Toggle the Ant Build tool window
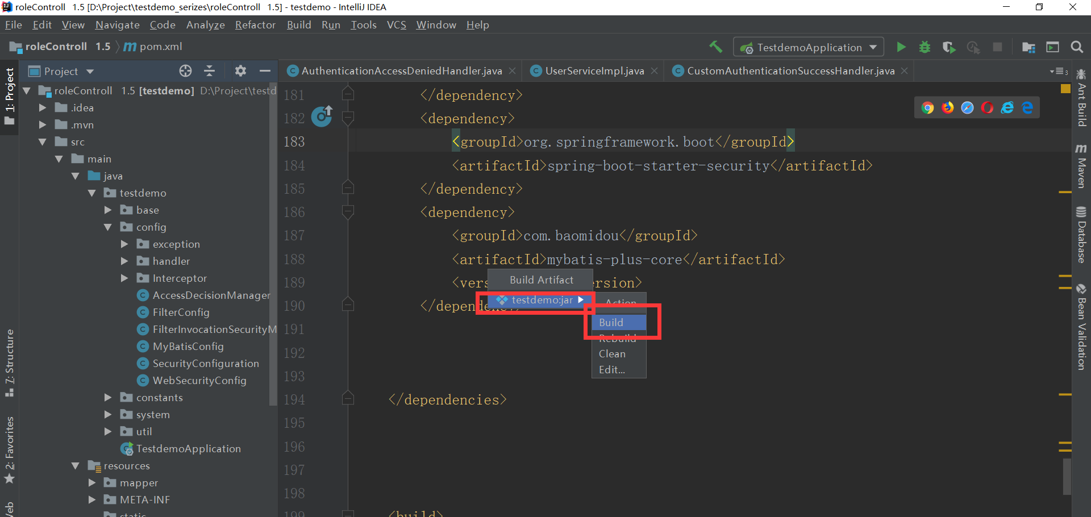The width and height of the screenshot is (1091, 517). pyautogui.click(x=1081, y=97)
